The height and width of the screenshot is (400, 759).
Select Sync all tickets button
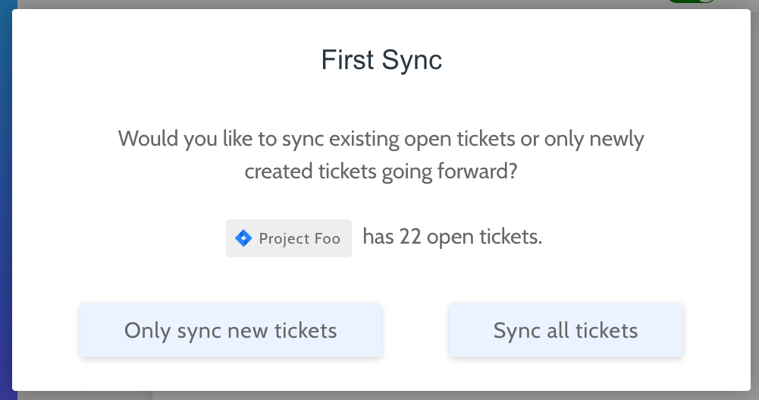(566, 330)
